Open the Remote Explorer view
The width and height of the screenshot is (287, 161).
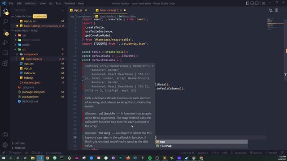[5, 53]
